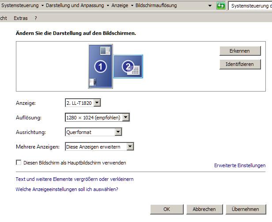
Task: Open Text und weitere Elemente vergrößern link
Action: 75,179
